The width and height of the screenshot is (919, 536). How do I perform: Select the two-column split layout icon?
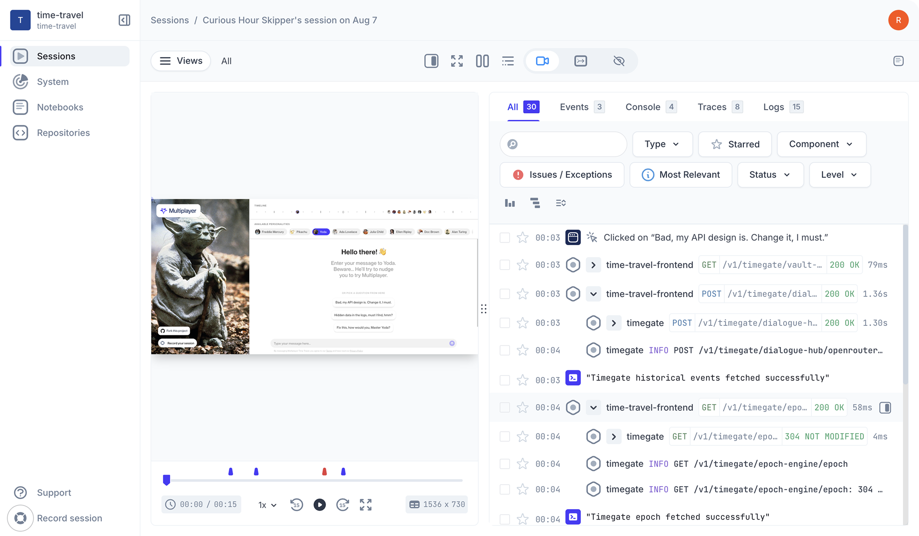tap(482, 61)
